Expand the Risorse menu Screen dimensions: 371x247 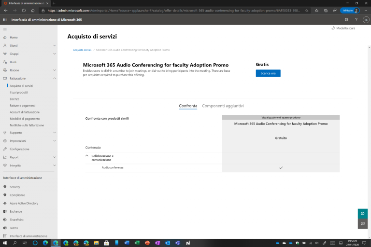coord(55,70)
